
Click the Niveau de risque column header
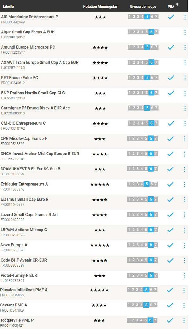click(143, 6)
